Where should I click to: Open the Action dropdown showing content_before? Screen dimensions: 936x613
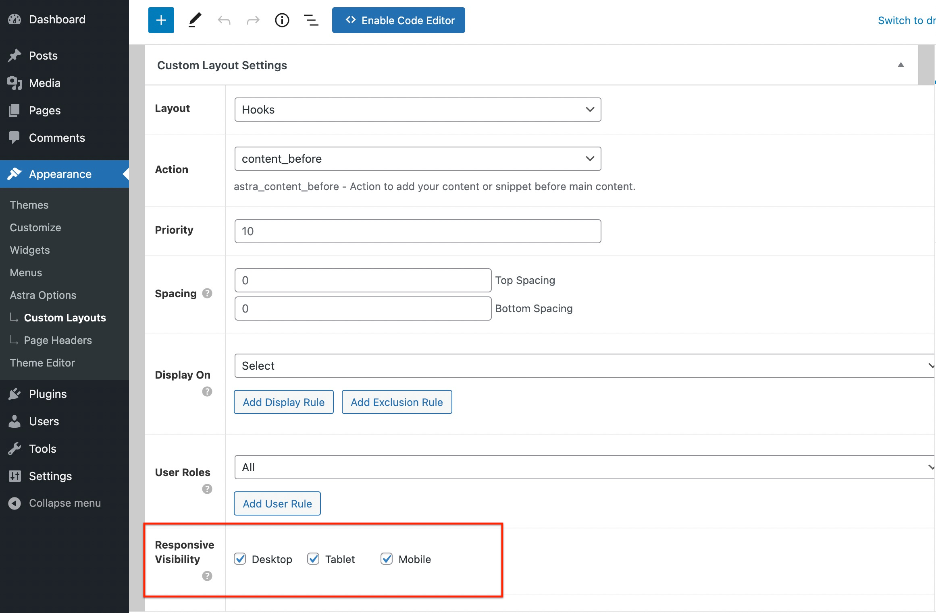click(x=418, y=159)
